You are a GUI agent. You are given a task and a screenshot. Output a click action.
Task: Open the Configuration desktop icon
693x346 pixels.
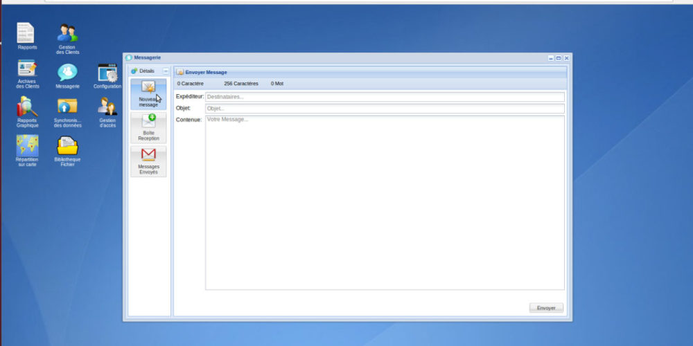(x=107, y=72)
